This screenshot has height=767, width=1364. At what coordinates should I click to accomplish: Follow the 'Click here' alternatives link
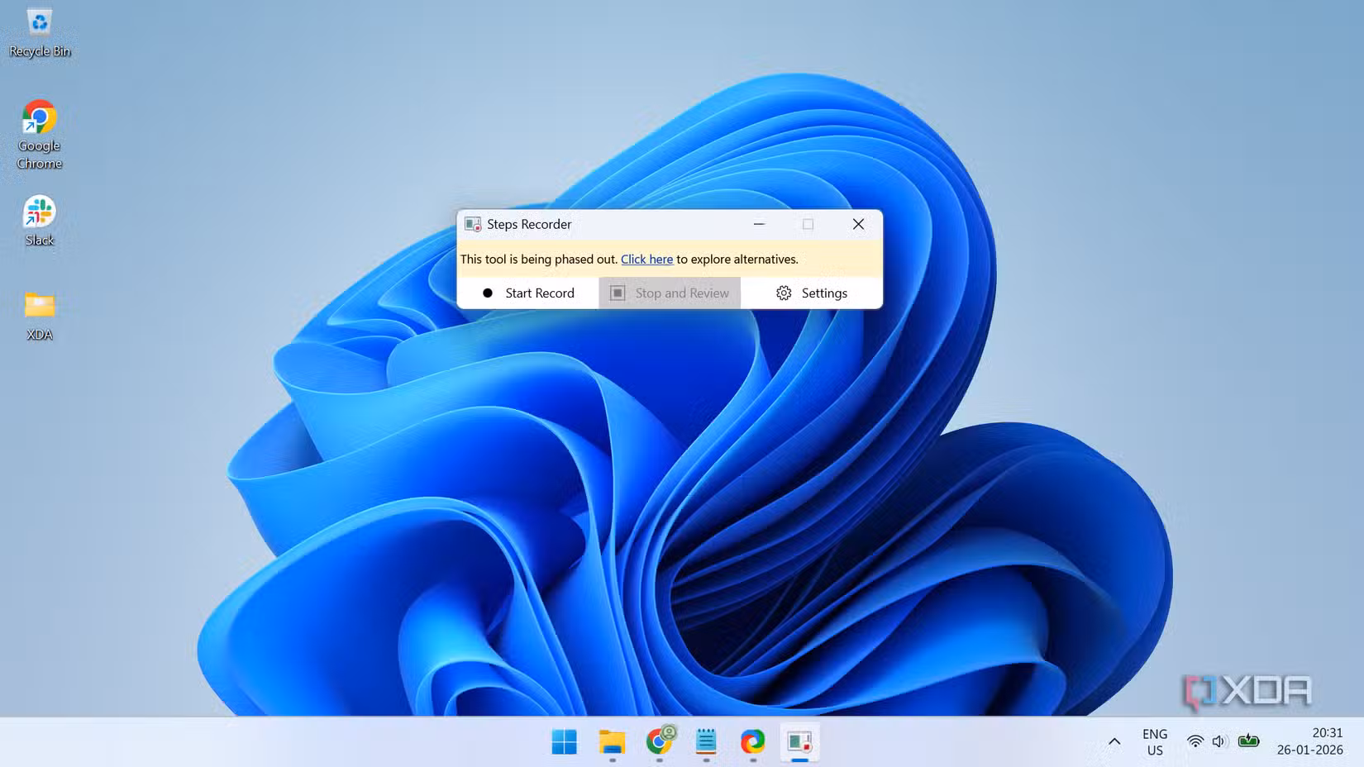pyautogui.click(x=646, y=259)
